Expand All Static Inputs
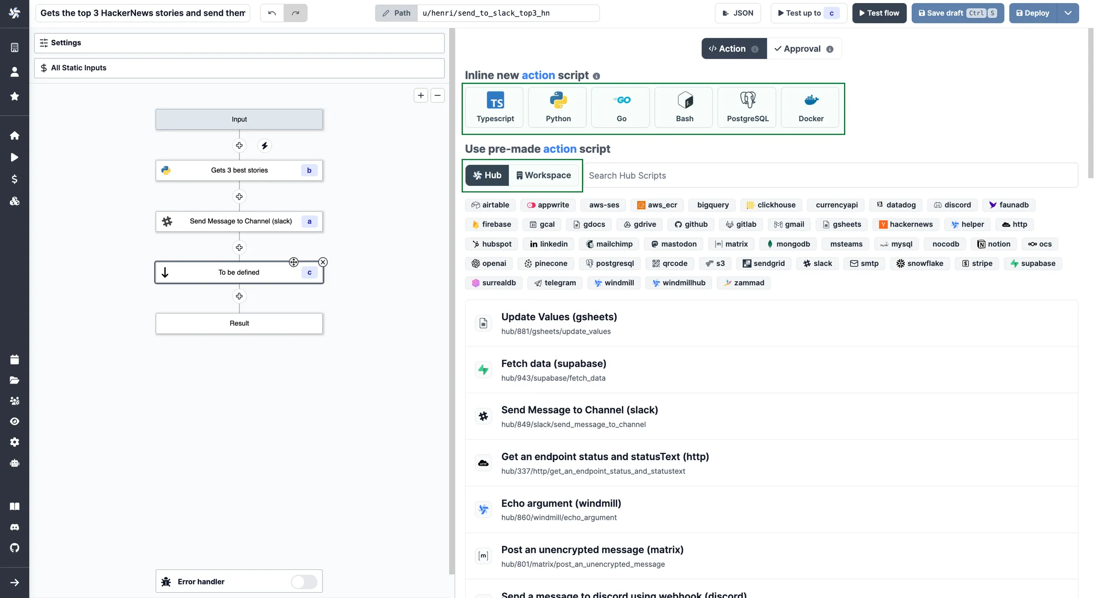Image resolution: width=1097 pixels, height=598 pixels. (x=239, y=68)
